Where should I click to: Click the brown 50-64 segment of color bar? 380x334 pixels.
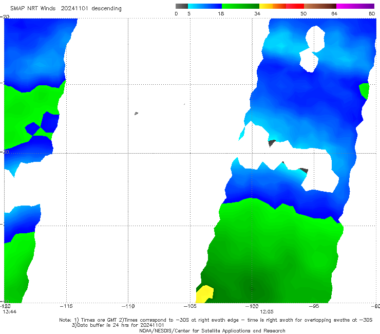click(x=320, y=6)
